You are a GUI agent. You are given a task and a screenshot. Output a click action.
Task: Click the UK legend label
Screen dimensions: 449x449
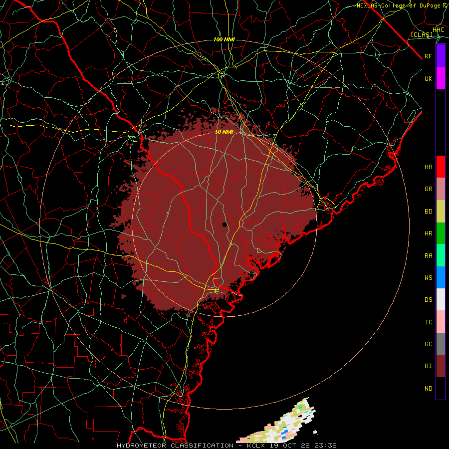[428, 78]
